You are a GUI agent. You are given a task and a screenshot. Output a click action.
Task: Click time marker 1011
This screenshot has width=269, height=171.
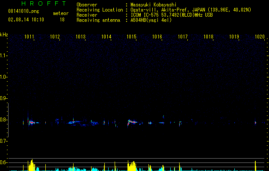[29, 37]
